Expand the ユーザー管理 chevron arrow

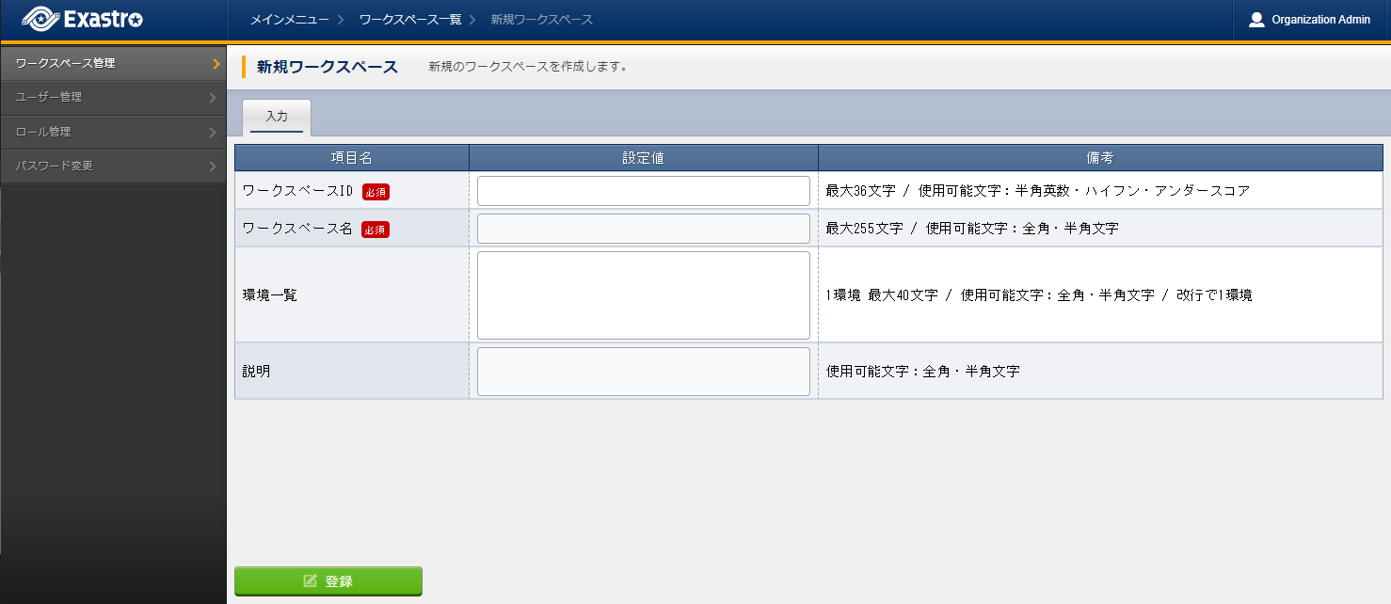point(213,98)
